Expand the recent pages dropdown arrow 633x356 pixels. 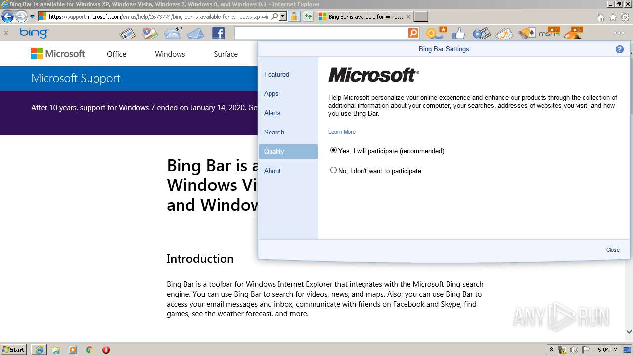point(32,17)
